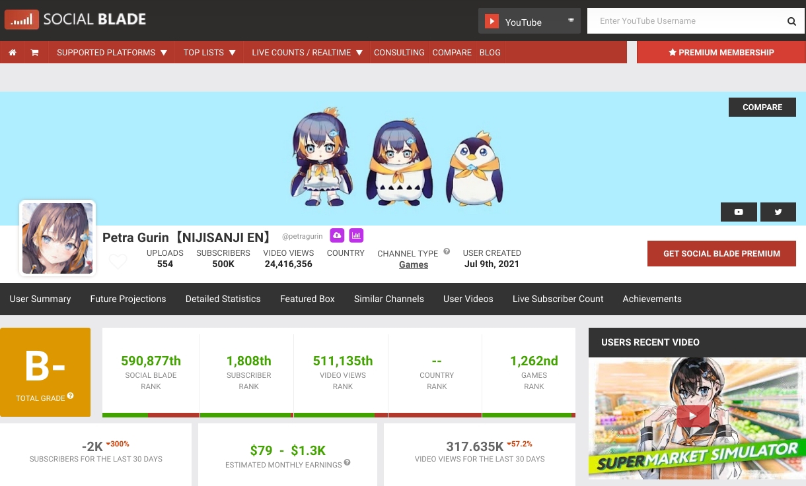Open the Achievements tab
806x486 pixels.
click(x=652, y=299)
